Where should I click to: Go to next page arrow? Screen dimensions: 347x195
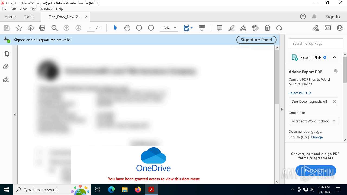coord(78,28)
